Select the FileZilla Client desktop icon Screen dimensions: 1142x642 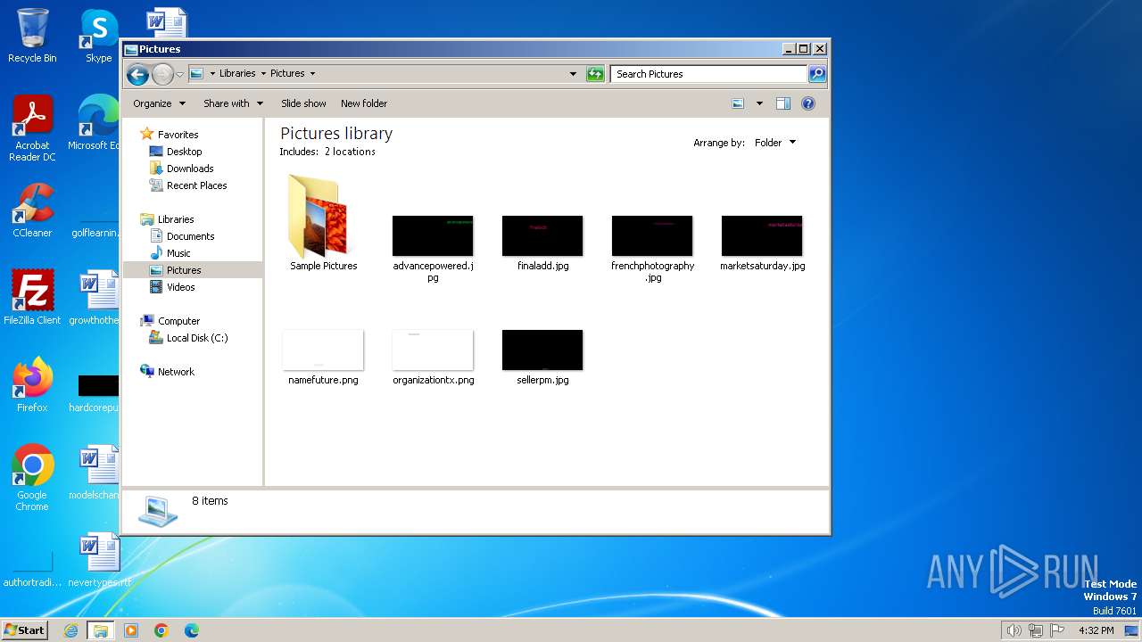point(32,298)
